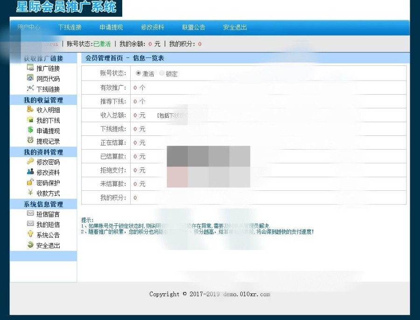Open the 收款方式 sidebar link
Screen dimensions: 420x320
tap(48, 194)
